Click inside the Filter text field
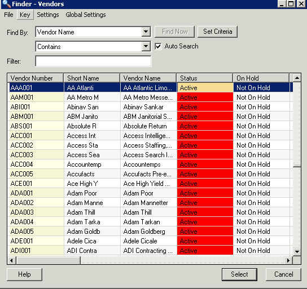 93,61
